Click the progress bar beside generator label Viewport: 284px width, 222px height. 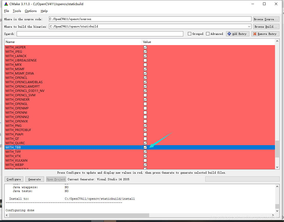pyautogui.click(x=242, y=179)
